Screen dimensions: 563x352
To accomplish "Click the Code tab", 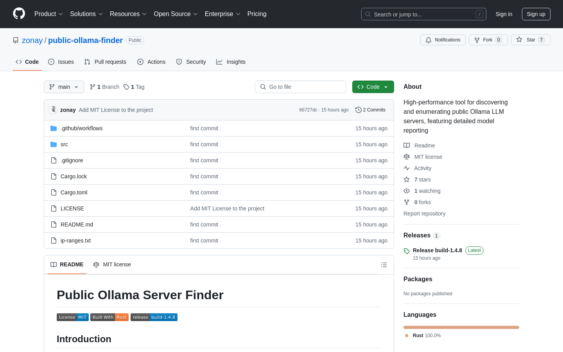I will 27,62.
